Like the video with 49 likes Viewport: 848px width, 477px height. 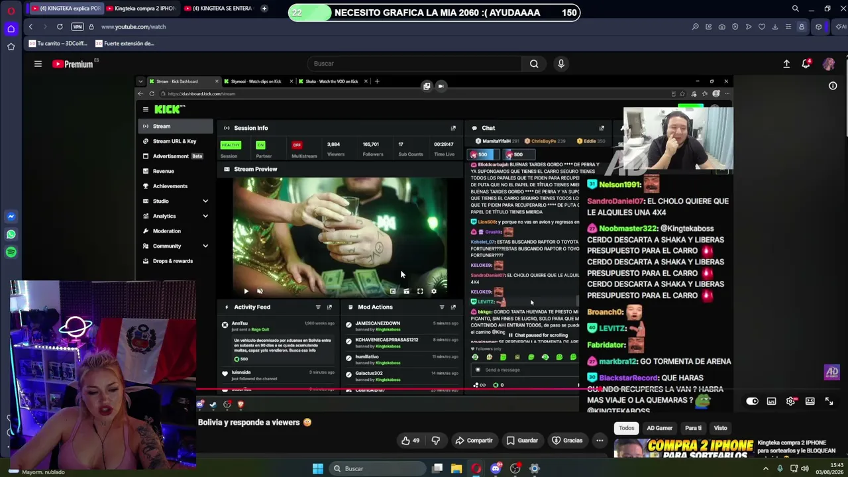[x=411, y=441]
